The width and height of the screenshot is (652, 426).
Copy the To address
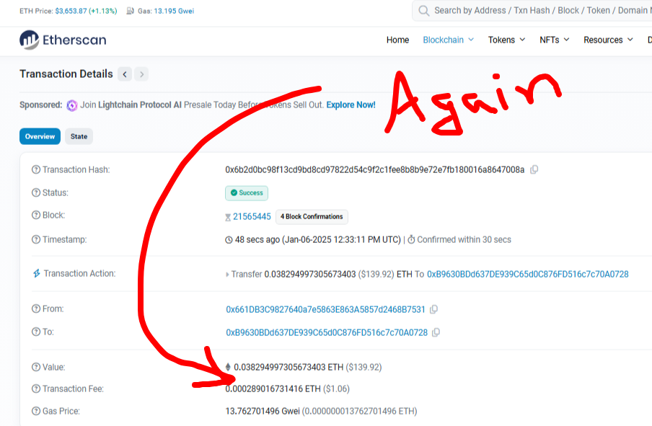point(436,332)
